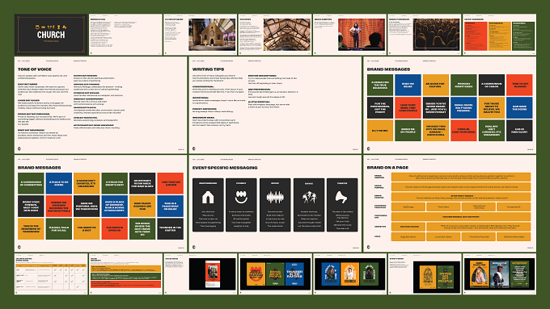
Task: Select the house icon on the event card
Action: pos(208,198)
